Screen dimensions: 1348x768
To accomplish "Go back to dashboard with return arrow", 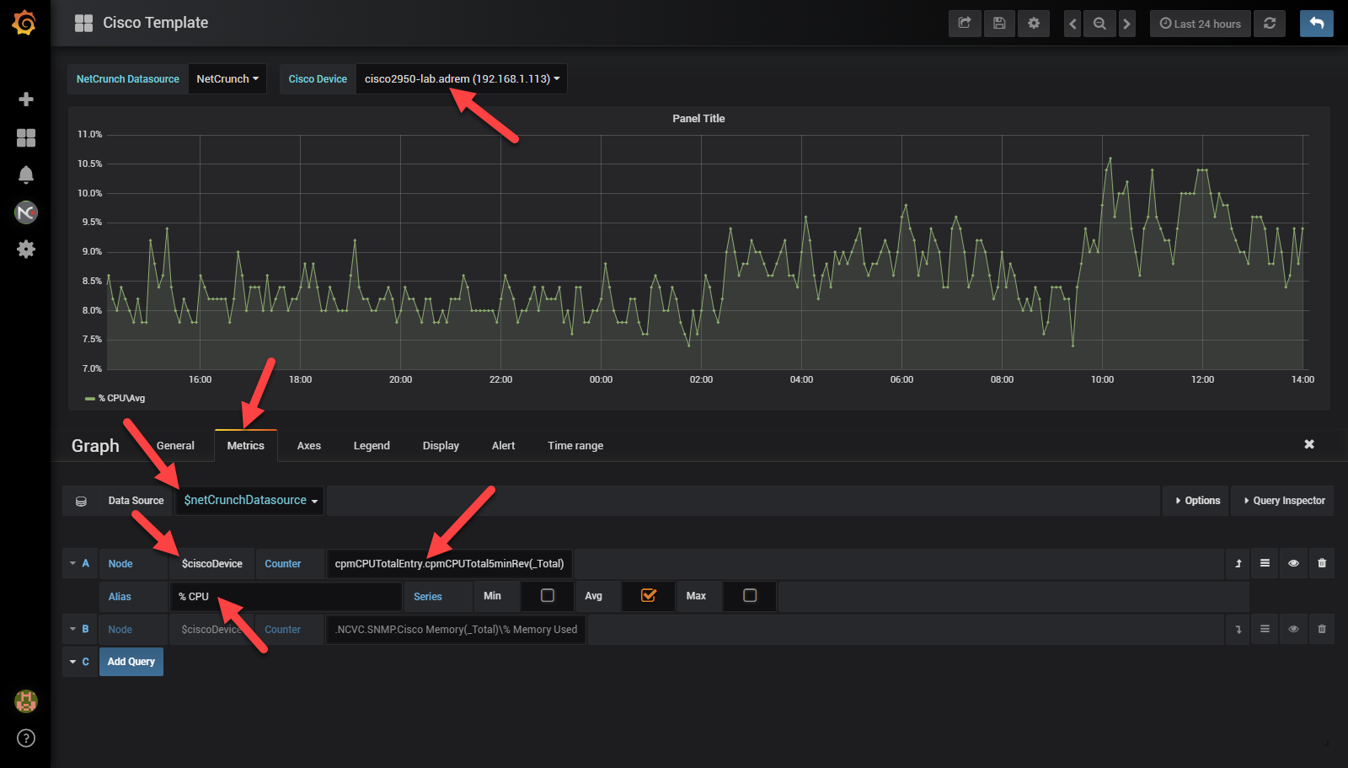I will pyautogui.click(x=1317, y=24).
